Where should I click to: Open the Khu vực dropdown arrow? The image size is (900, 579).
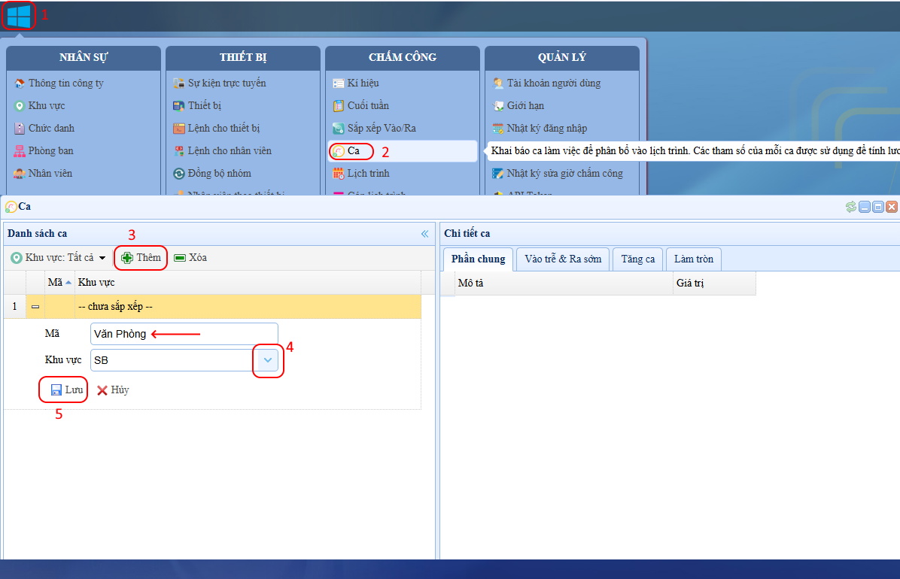tap(267, 360)
